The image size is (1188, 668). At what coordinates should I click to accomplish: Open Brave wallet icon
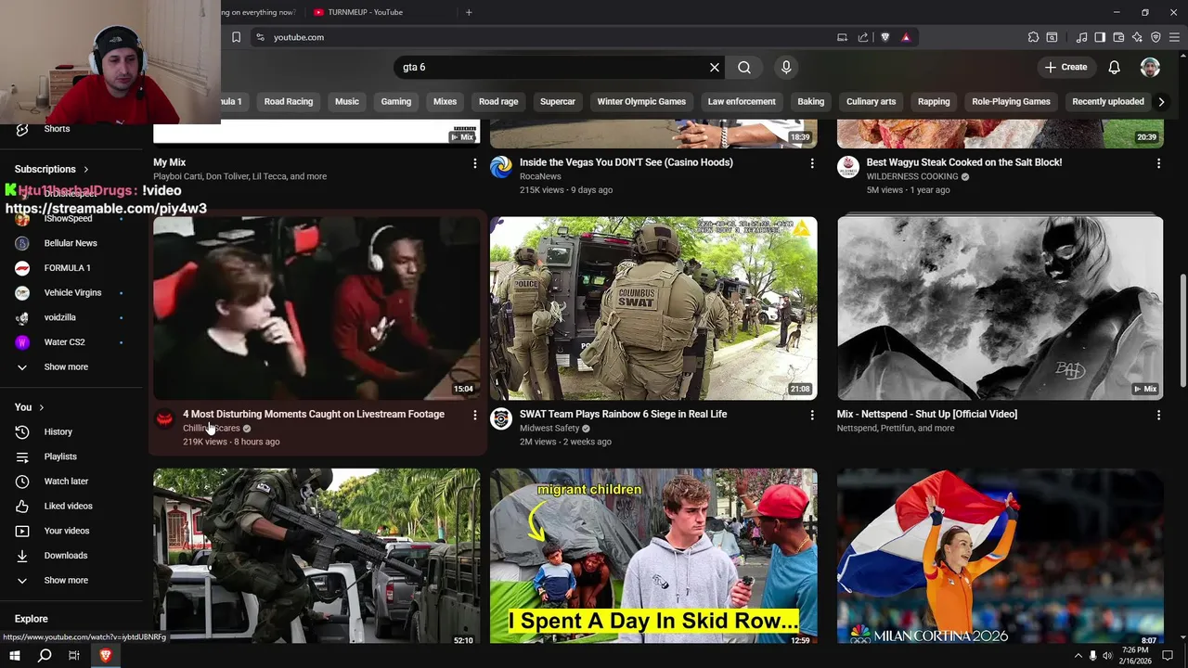pos(1118,37)
